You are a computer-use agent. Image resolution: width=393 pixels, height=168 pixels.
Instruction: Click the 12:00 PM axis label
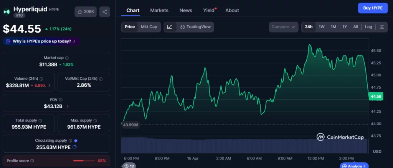315,158
